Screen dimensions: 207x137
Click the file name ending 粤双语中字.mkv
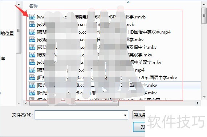tap(97, 47)
